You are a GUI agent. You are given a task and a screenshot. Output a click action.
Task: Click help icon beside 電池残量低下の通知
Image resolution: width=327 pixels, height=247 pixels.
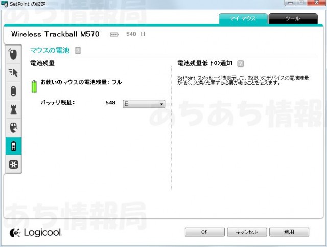pyautogui.click(x=240, y=63)
